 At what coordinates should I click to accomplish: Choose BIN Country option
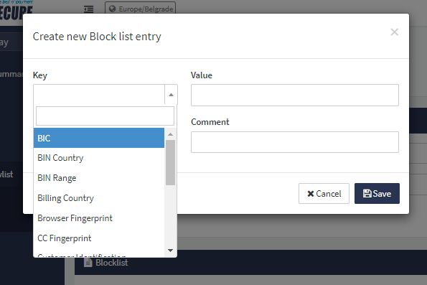(x=99, y=158)
